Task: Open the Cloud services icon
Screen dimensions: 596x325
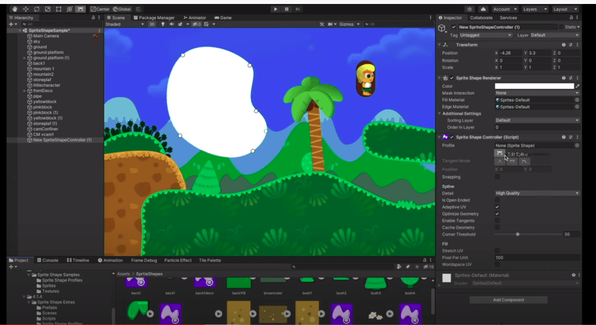Action: point(483,9)
